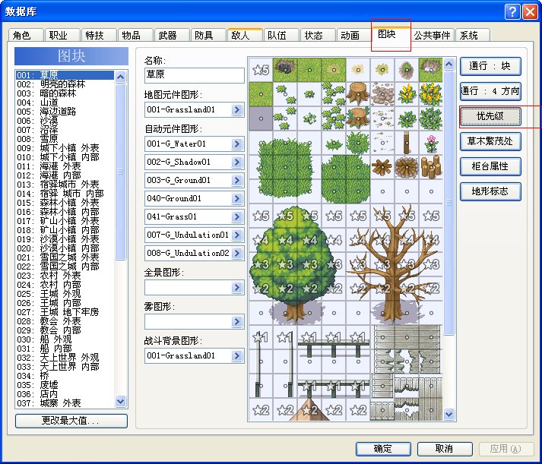Click the 地形标志 button
Screen dimensions: 542x464
(x=490, y=191)
